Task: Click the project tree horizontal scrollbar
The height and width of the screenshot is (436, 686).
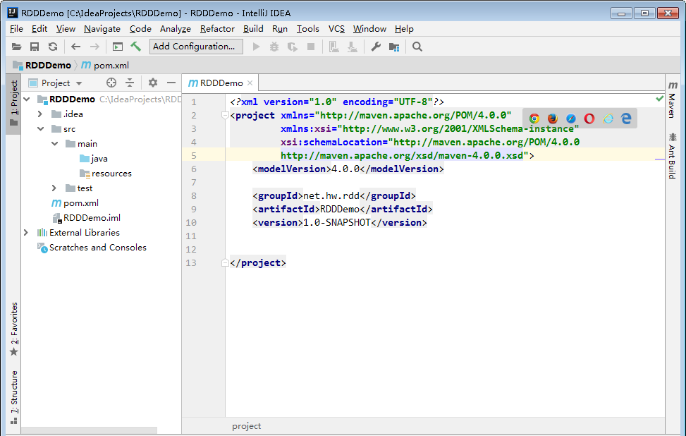Action: (x=90, y=430)
